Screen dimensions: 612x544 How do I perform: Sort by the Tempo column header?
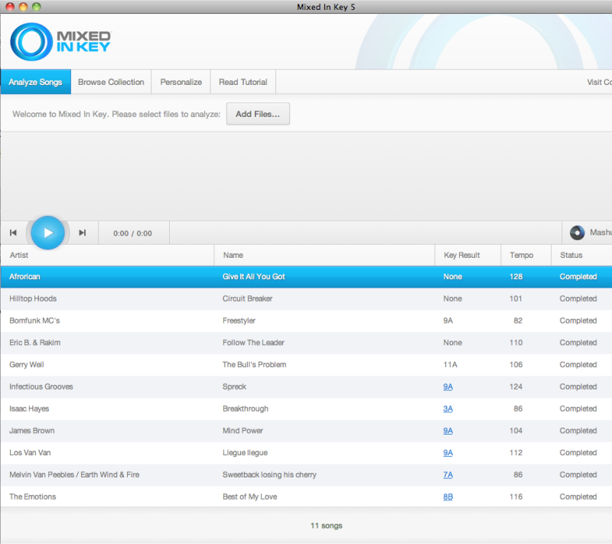pyautogui.click(x=526, y=256)
